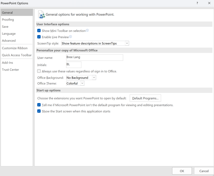Disable Enable Live Preview checkbox

click(39, 37)
